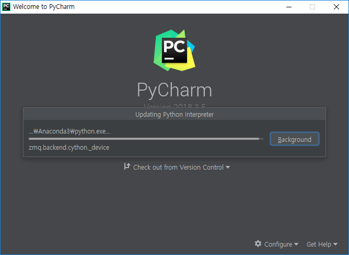This screenshot has height=255, width=349.
Task: Click the Anaconda3 python.exe path text
Action: pos(69,131)
